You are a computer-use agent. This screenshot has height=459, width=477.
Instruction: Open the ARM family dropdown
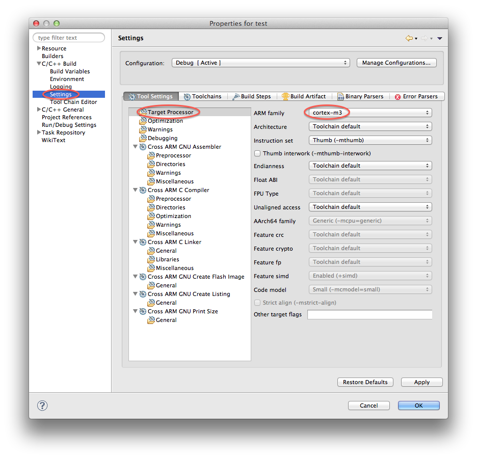click(x=370, y=113)
